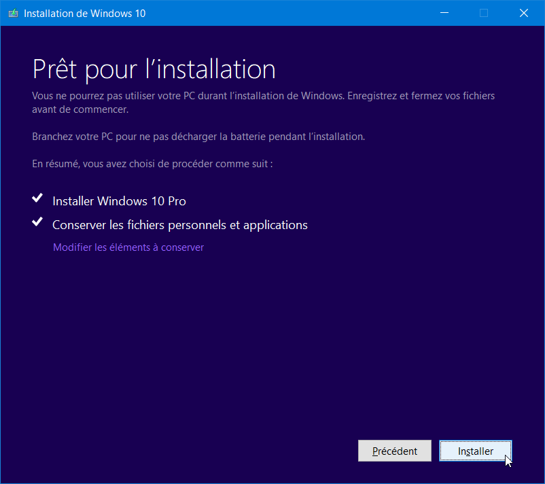The height and width of the screenshot is (484, 545).
Task: Click the Installer button
Action: pos(475,451)
